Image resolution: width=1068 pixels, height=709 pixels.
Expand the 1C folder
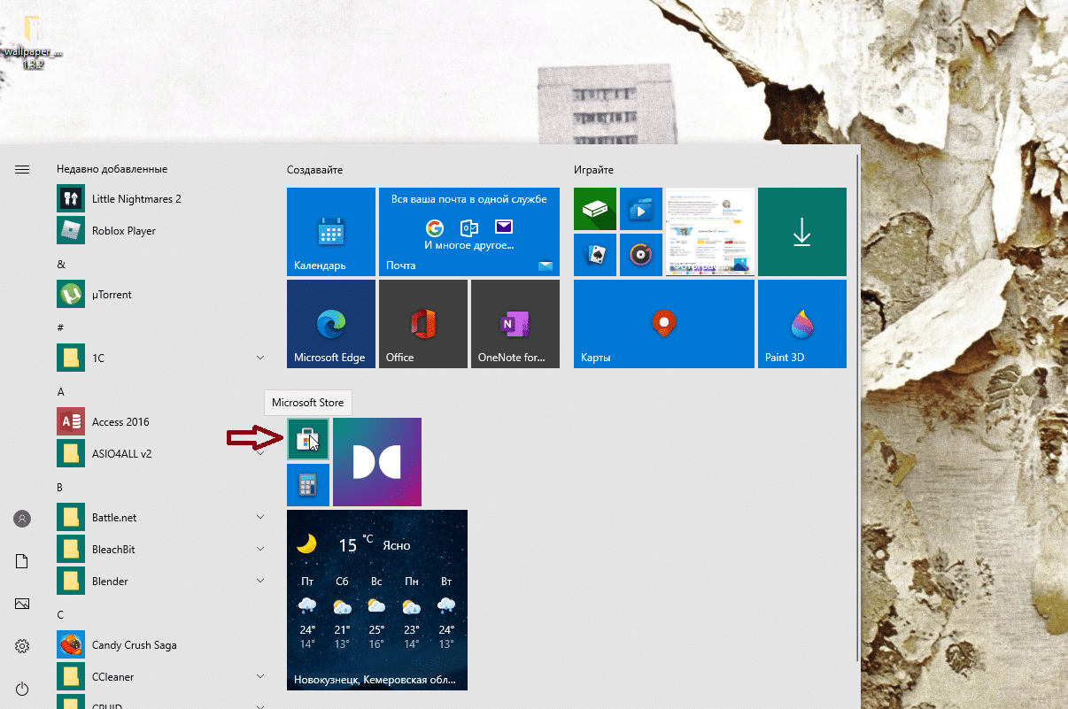260,358
